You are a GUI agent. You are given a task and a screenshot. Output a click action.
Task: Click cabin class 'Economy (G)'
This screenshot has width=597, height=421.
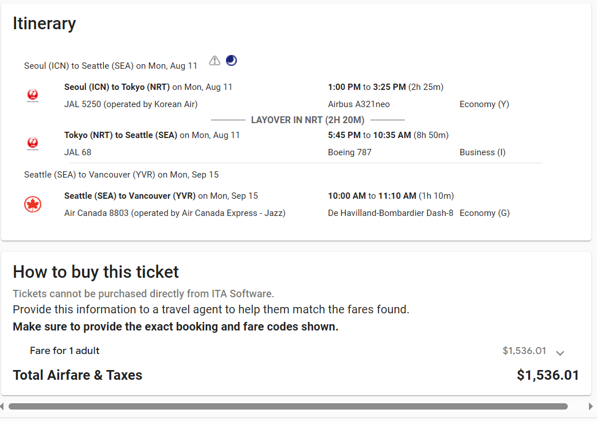tap(485, 213)
